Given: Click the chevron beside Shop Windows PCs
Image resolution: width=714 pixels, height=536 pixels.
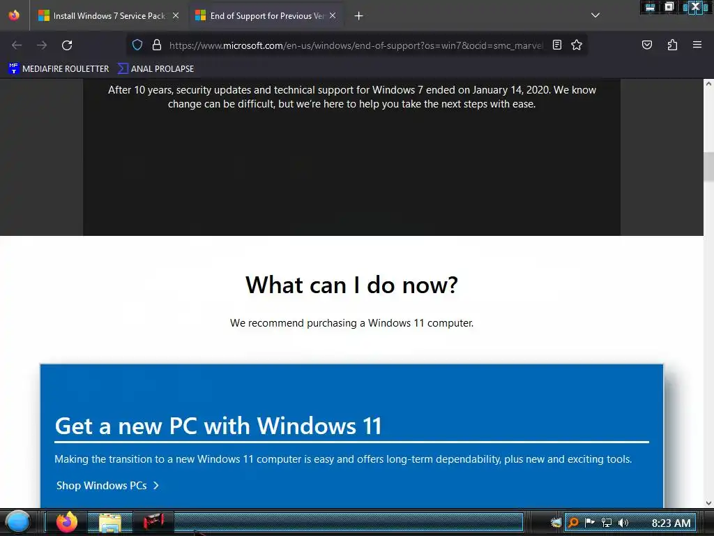Looking at the screenshot, I should pos(156,486).
